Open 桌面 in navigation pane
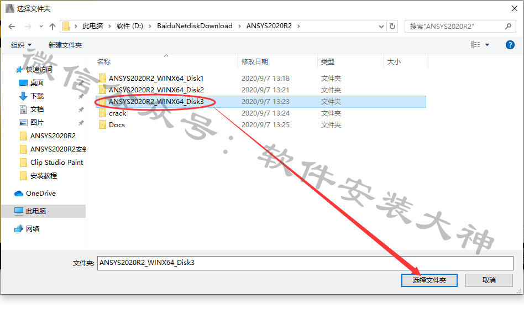This screenshot has width=524, height=313. [x=37, y=82]
